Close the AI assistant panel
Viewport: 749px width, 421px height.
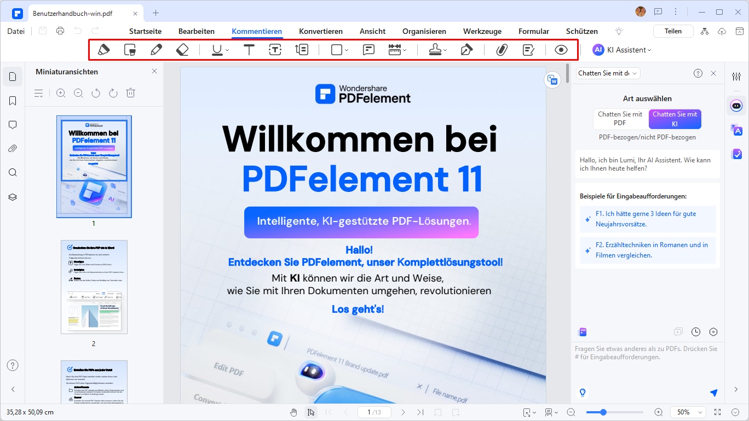(x=713, y=73)
